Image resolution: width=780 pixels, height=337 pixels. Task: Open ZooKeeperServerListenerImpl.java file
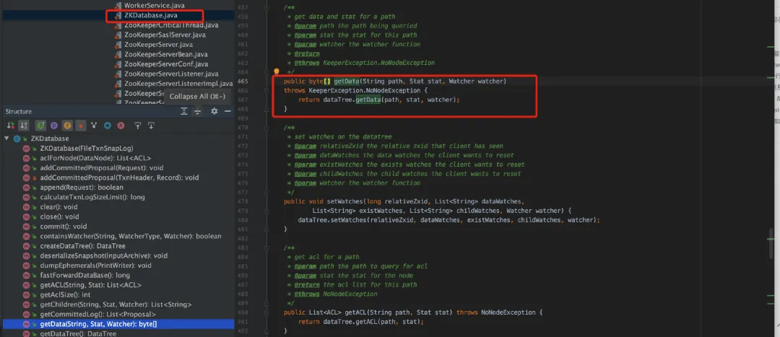point(178,84)
